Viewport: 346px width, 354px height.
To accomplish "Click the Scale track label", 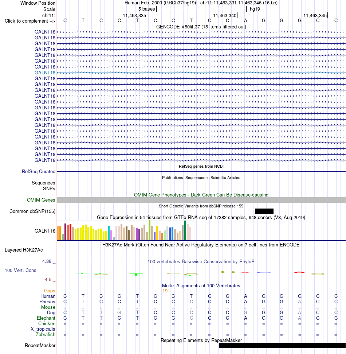I will click(x=49, y=9).
